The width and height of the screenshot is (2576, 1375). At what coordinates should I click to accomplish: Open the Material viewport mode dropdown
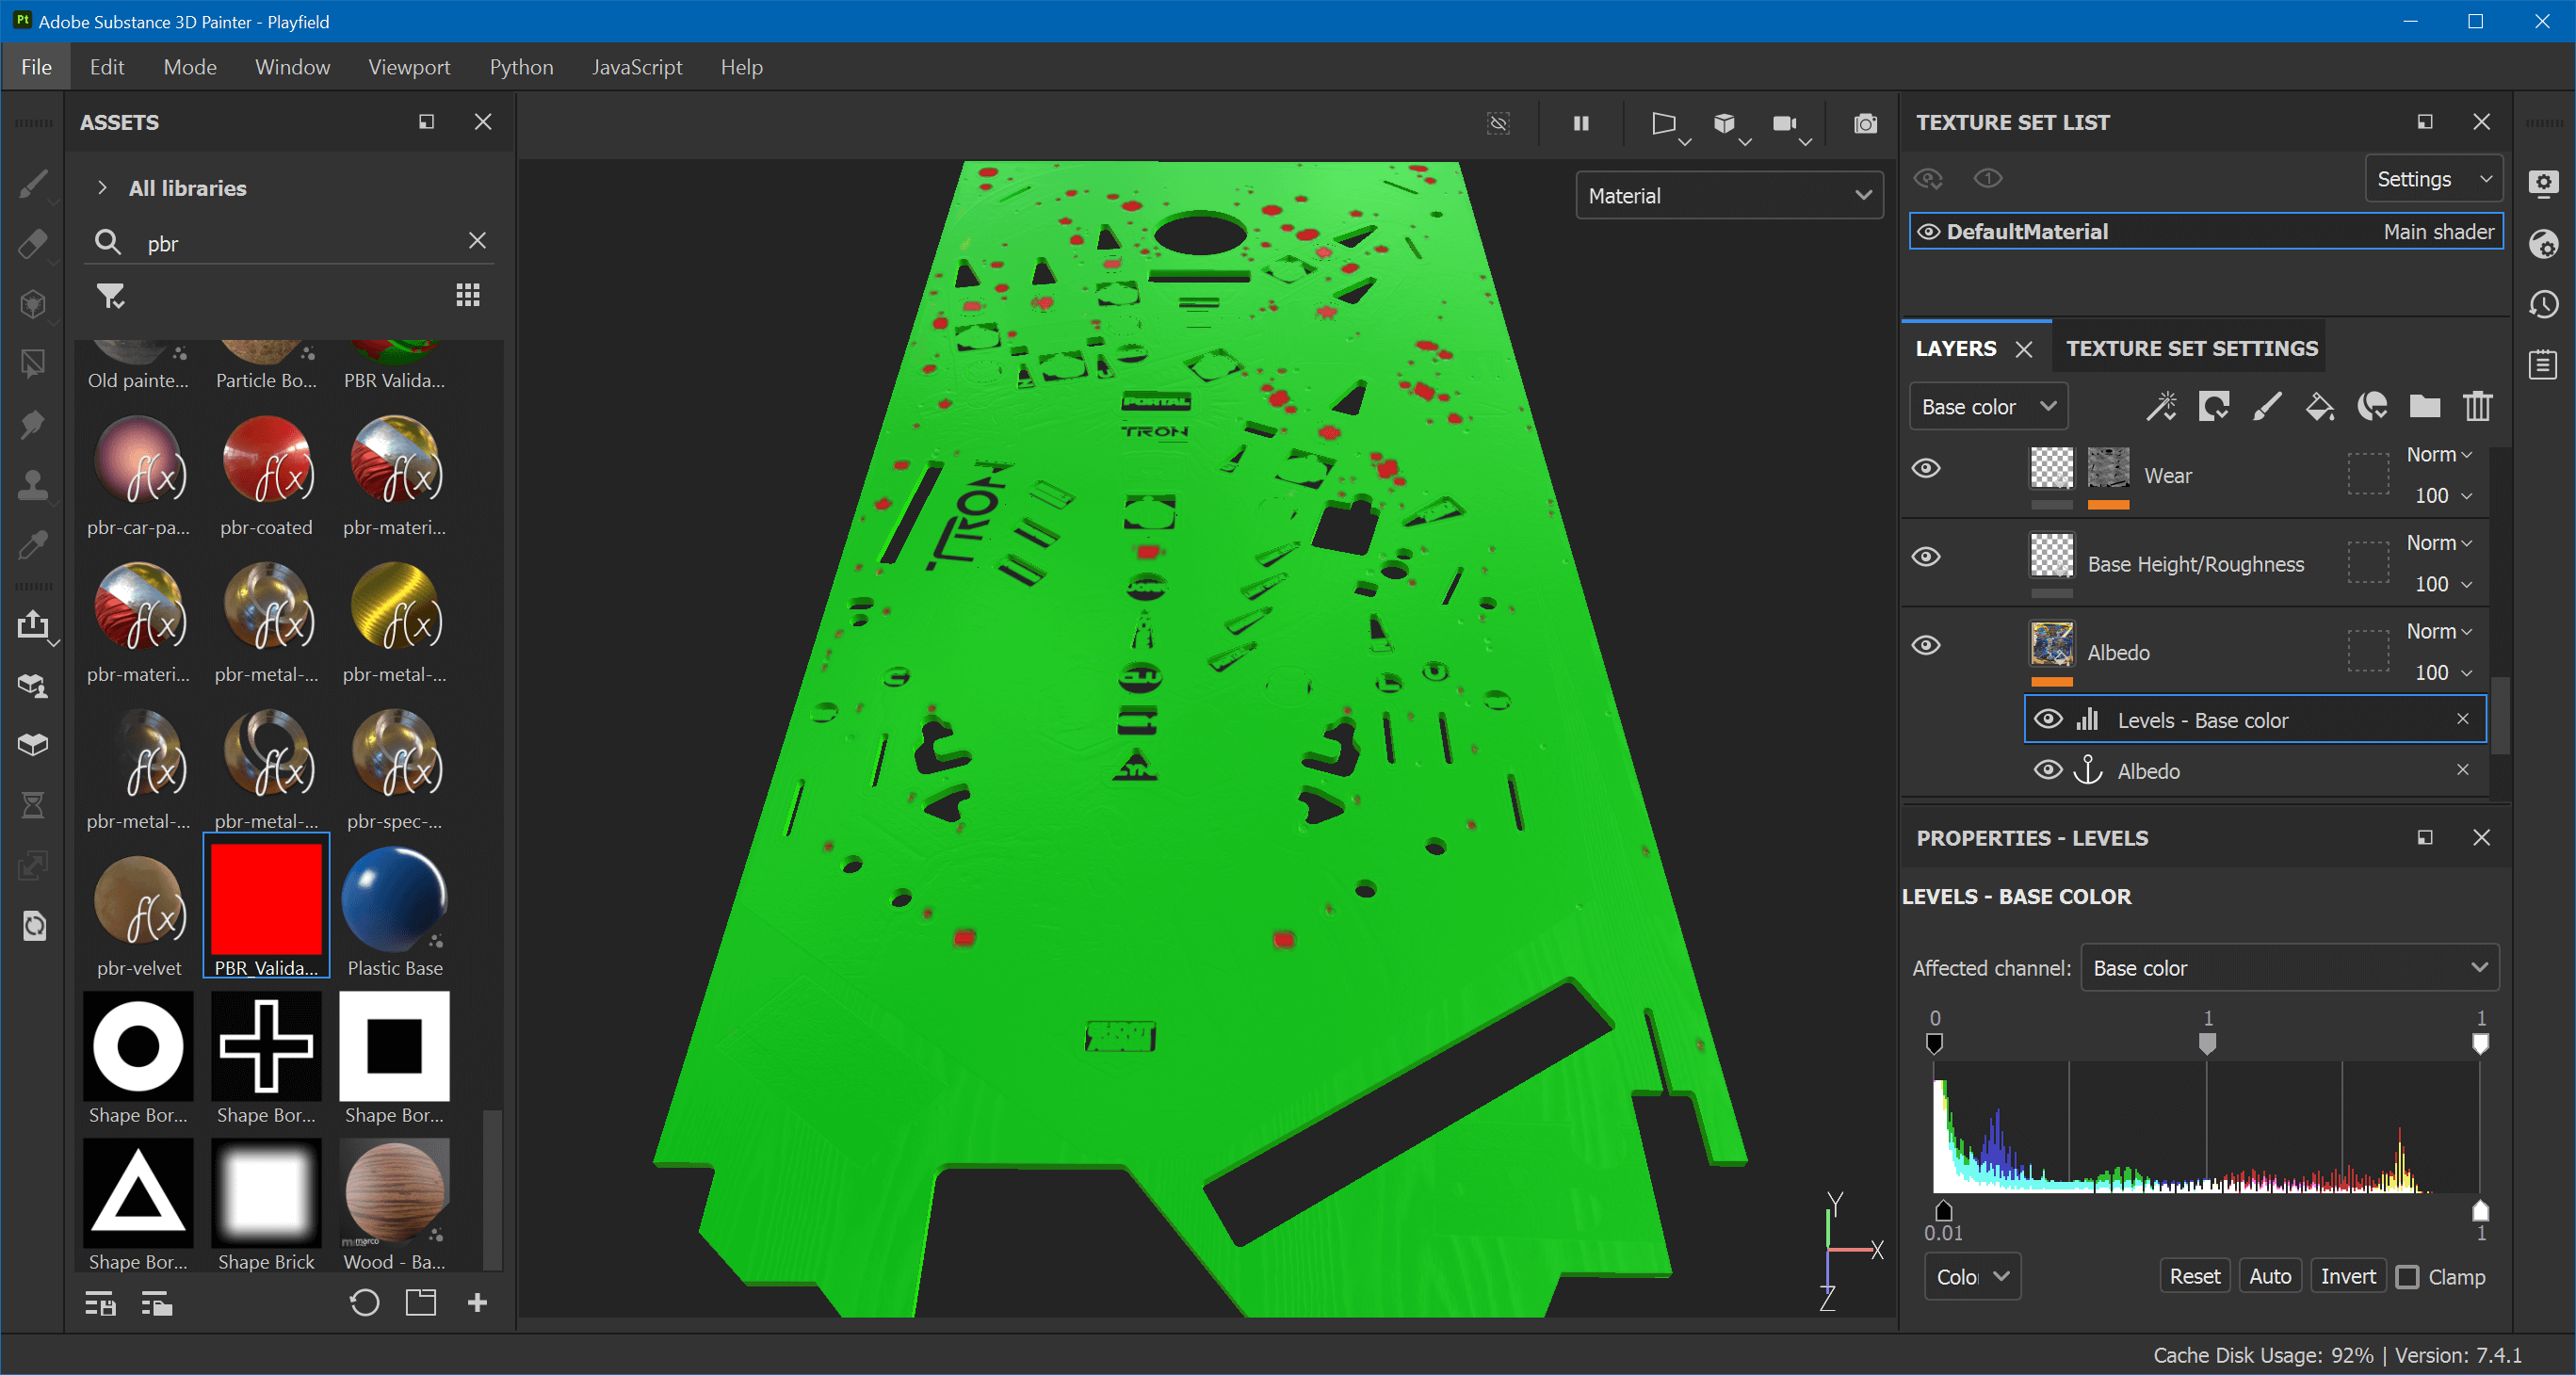pyautogui.click(x=1729, y=195)
